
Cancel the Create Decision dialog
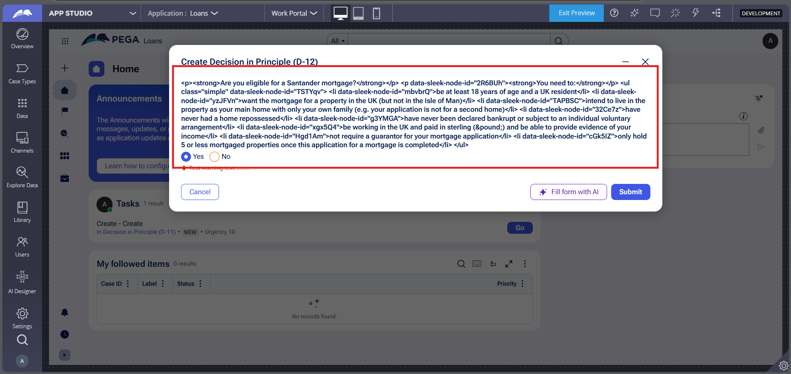point(200,192)
